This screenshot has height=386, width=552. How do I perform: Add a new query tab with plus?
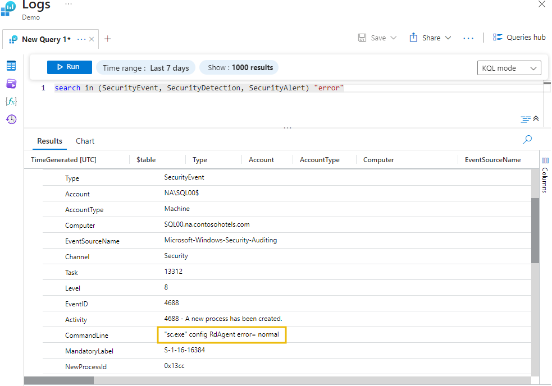tap(108, 39)
